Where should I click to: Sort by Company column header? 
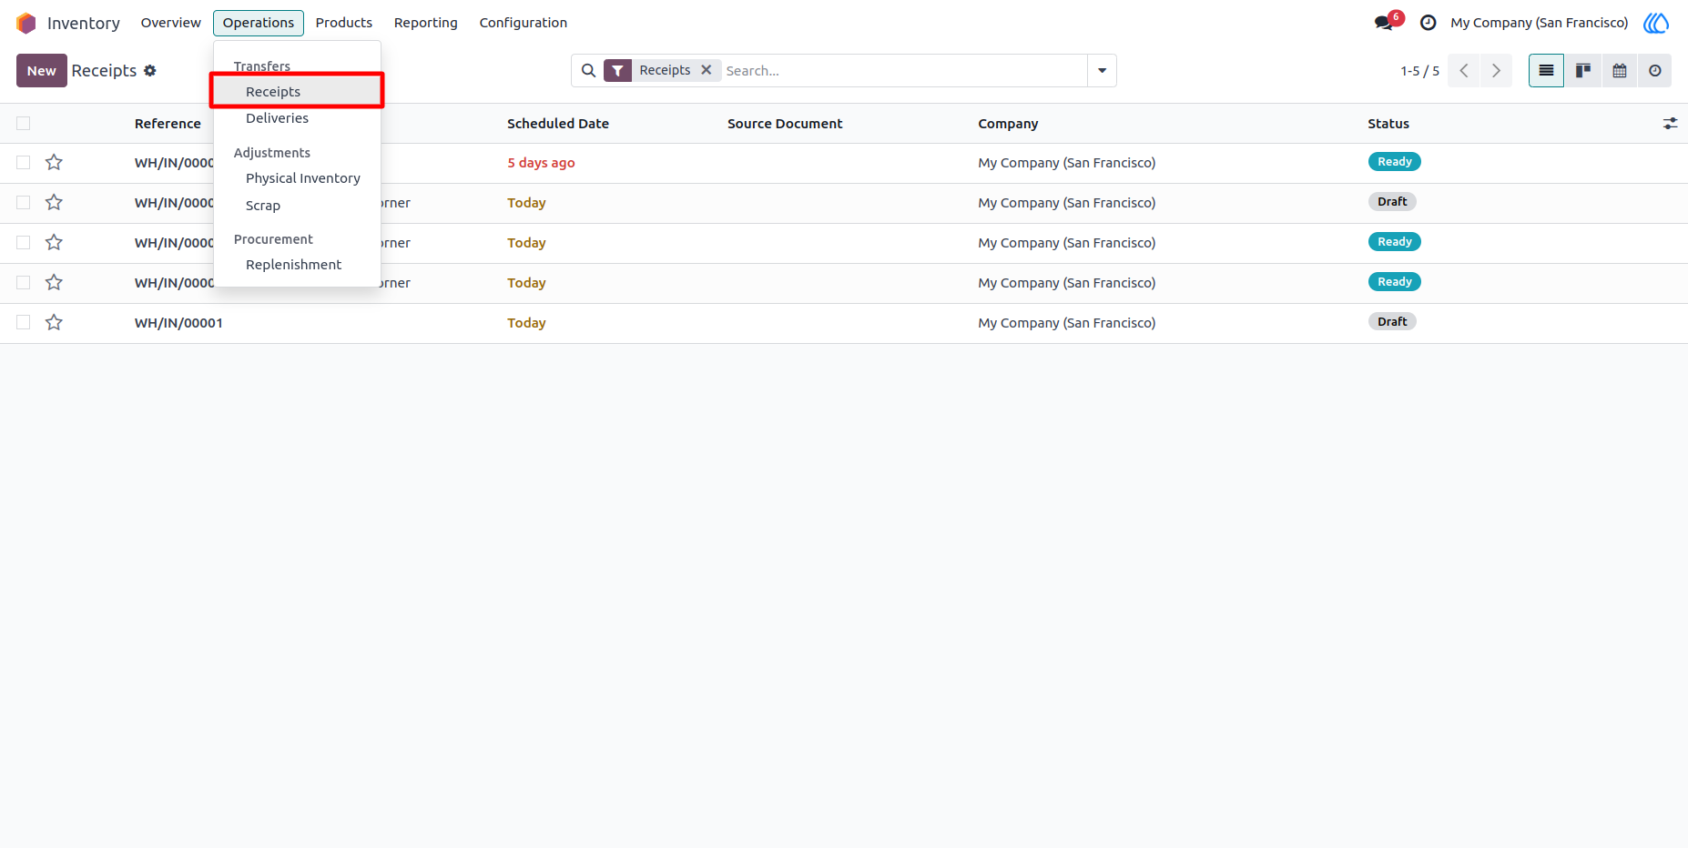pos(1008,124)
